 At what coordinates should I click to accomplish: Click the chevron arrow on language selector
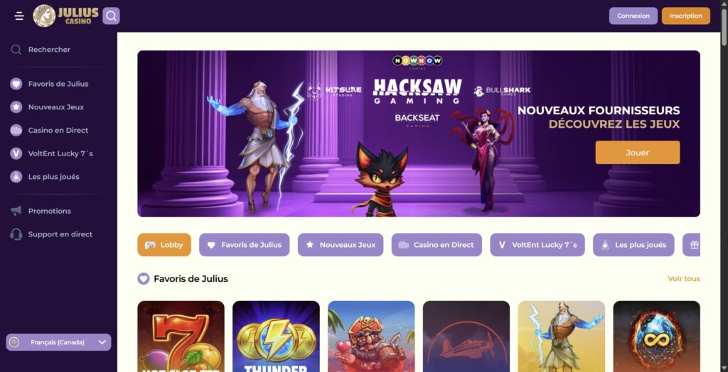[x=102, y=342]
